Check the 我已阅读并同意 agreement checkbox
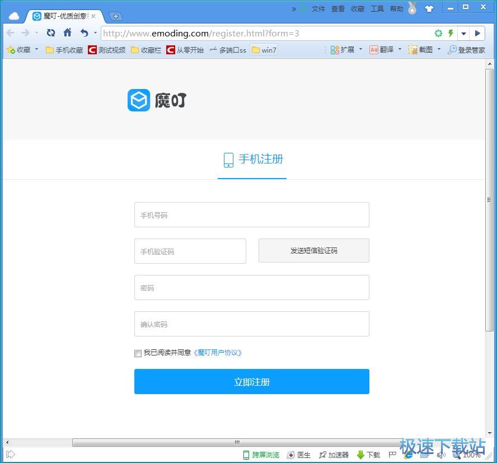The width and height of the screenshot is (497, 463). tap(138, 353)
